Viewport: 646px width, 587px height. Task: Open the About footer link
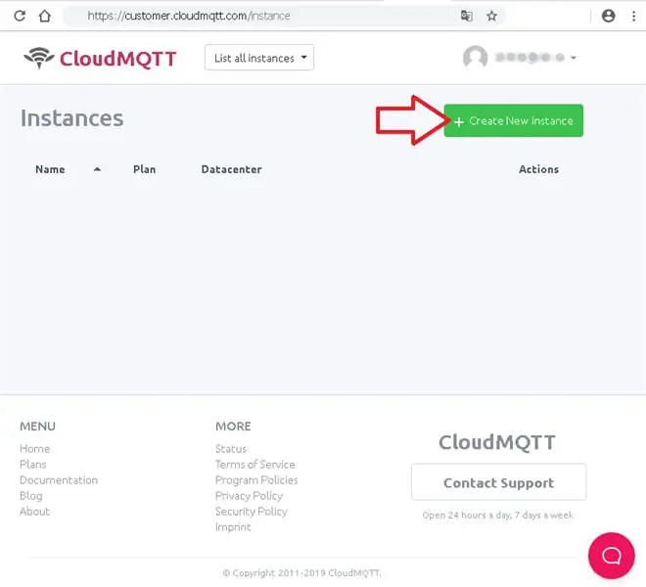coord(34,512)
